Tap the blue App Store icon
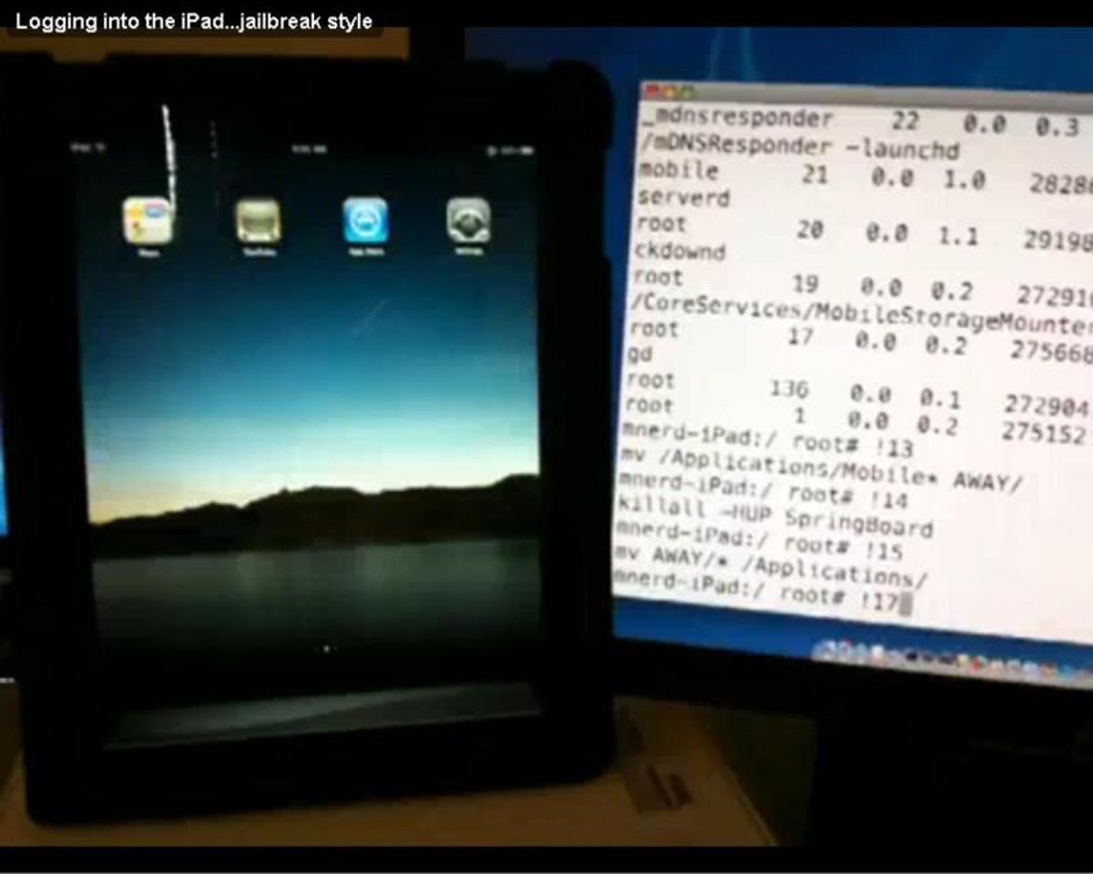 [x=365, y=221]
